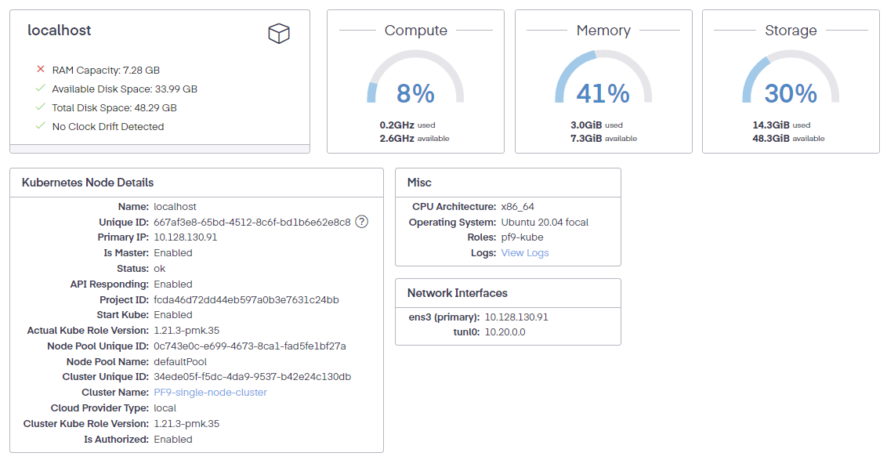Click the Unique ID value text
This screenshot has height=460, width=887.
pos(252,222)
